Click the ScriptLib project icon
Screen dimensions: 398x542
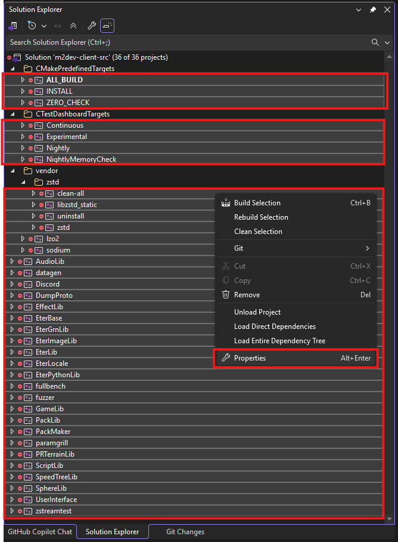tap(28, 466)
